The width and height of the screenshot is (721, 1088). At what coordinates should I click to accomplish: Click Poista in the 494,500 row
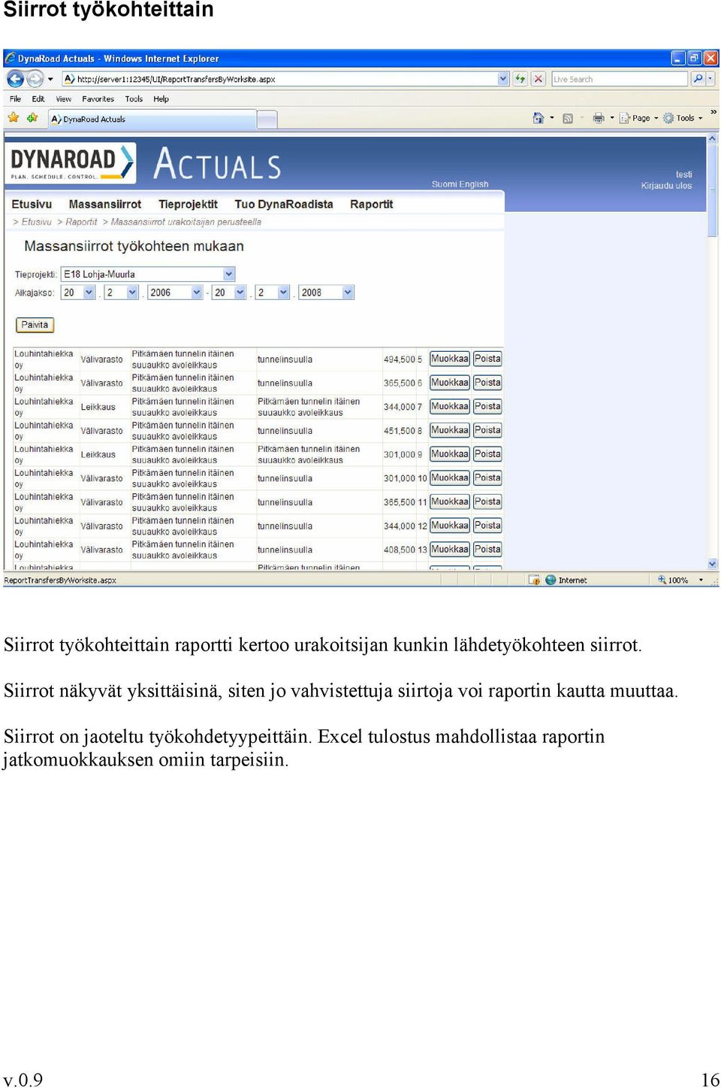[x=487, y=359]
